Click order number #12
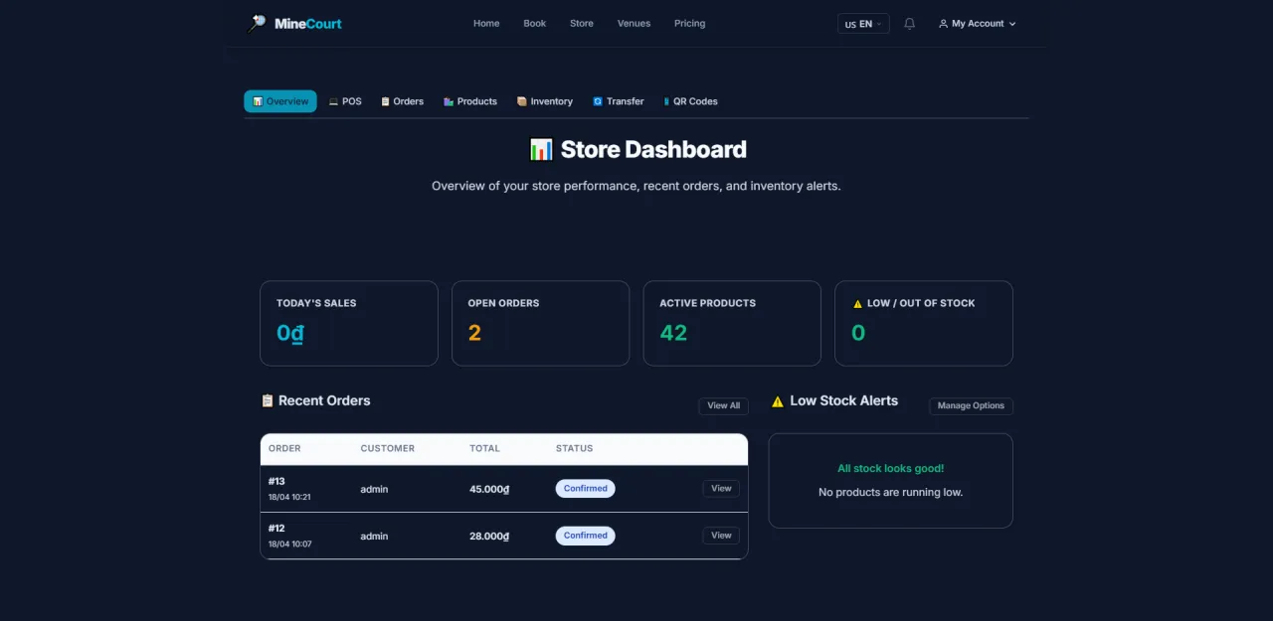 [x=276, y=528]
